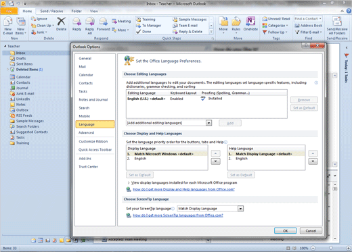Open link for more ScreenTip languages
The width and height of the screenshot is (352, 252).
178,216
